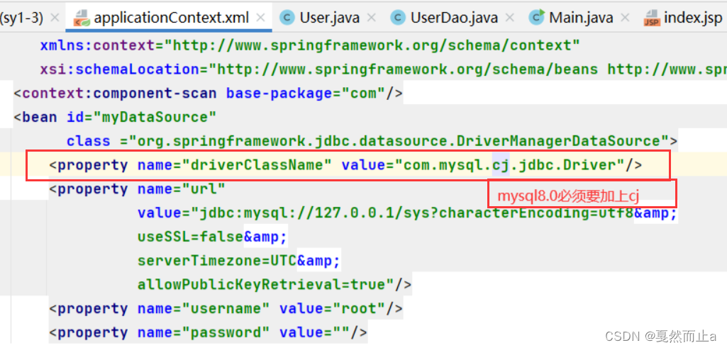The height and width of the screenshot is (350, 727).
Task: Click base-package value "com"
Action: click(364, 94)
